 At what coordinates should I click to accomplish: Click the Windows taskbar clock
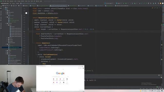(159, 91)
